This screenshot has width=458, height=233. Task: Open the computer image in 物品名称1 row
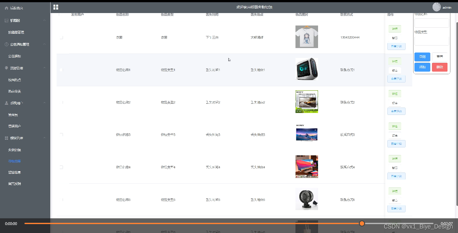click(307, 69)
